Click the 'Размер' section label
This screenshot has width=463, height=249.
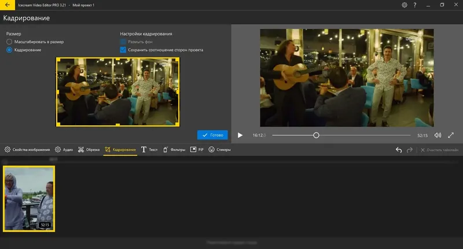point(13,34)
